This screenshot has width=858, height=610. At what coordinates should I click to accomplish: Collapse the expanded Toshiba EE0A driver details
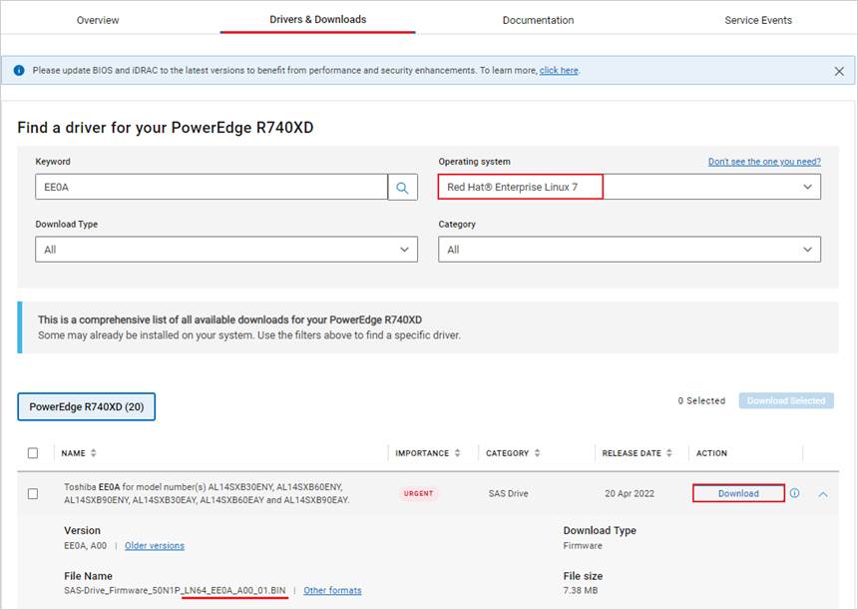coord(824,492)
